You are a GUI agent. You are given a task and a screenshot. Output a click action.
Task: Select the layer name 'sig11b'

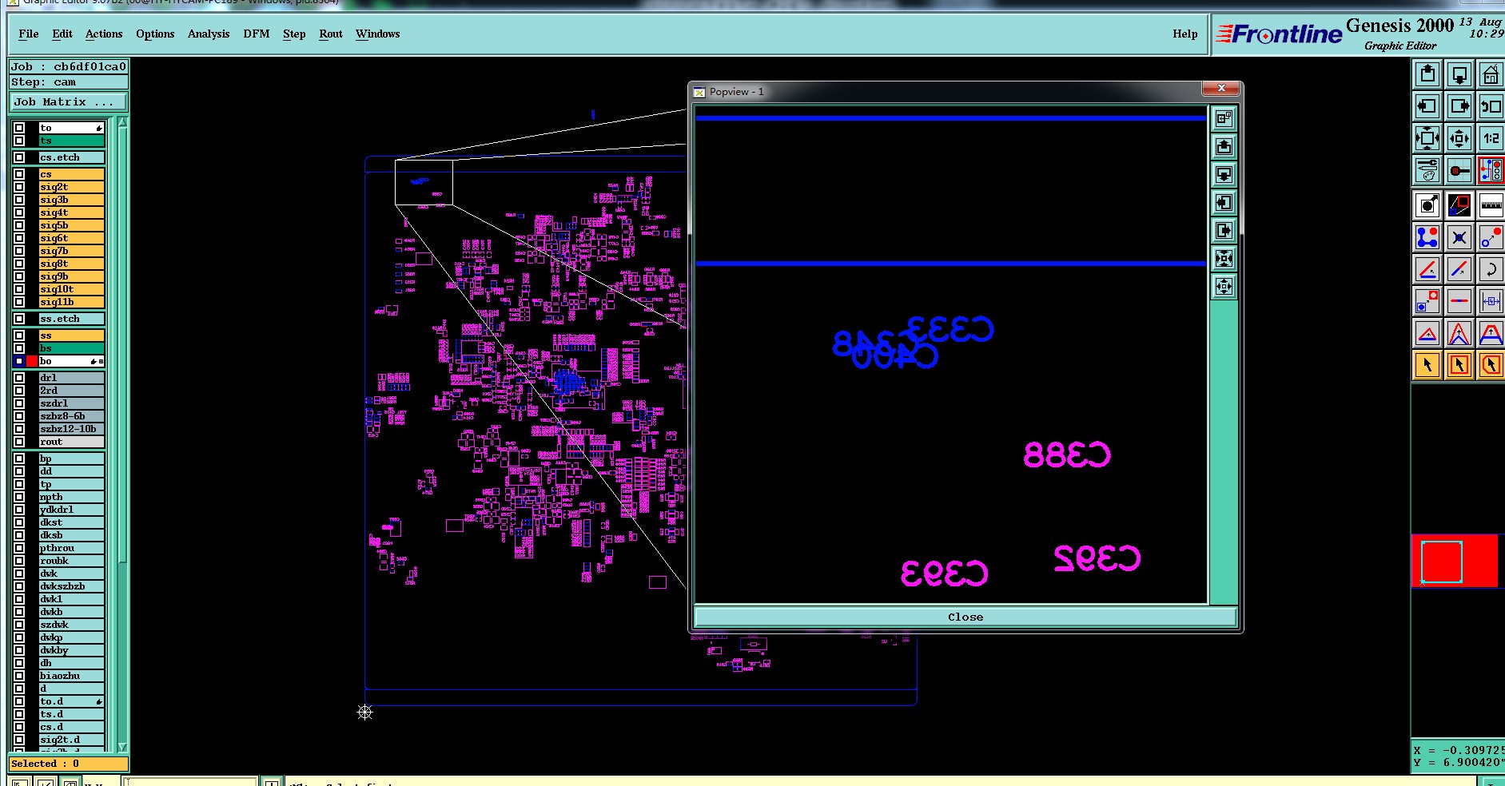[71, 302]
